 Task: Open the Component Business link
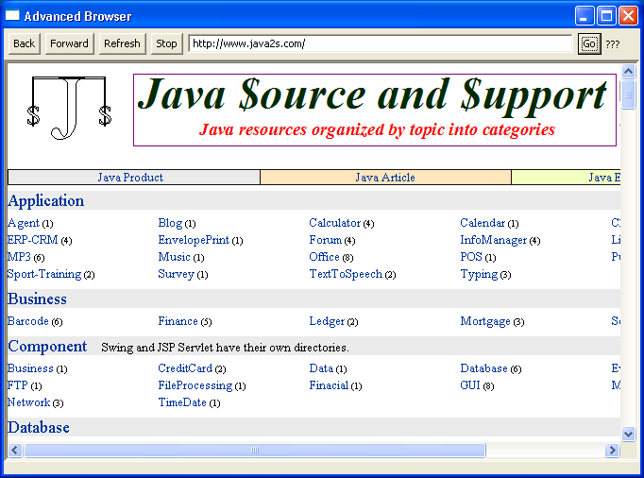[30, 368]
